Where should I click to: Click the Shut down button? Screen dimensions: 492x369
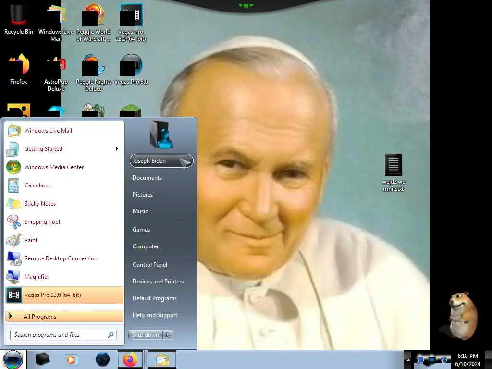(145, 335)
